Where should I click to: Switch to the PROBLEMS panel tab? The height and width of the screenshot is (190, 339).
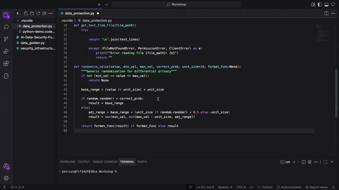(x=68, y=162)
